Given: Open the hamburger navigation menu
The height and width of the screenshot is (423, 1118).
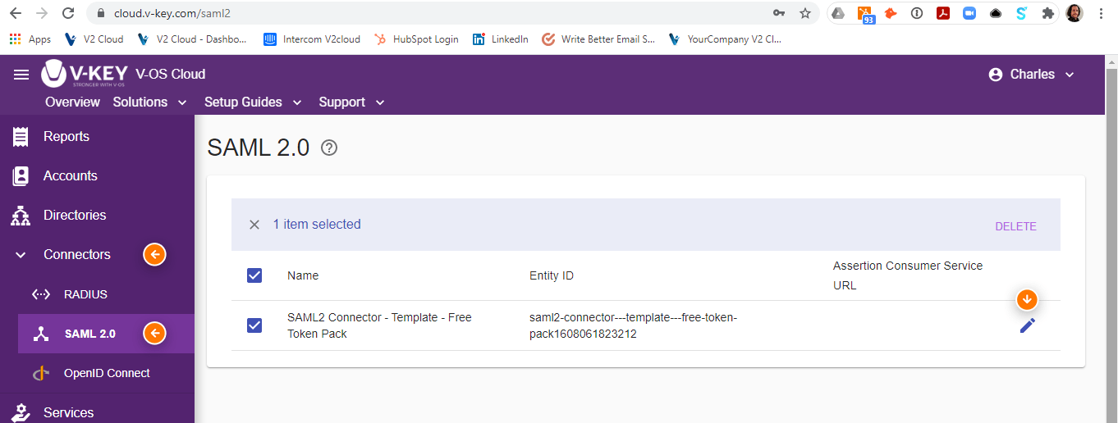Looking at the screenshot, I should 21,75.
